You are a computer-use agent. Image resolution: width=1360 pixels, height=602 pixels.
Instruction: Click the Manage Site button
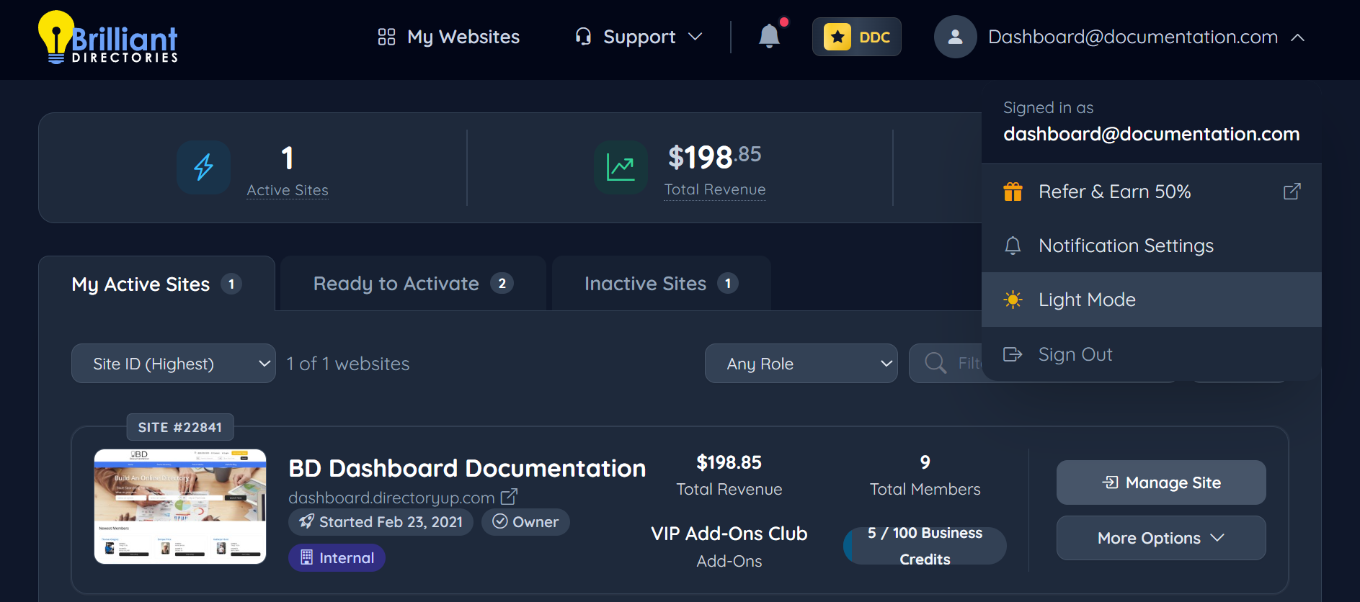pyautogui.click(x=1161, y=482)
